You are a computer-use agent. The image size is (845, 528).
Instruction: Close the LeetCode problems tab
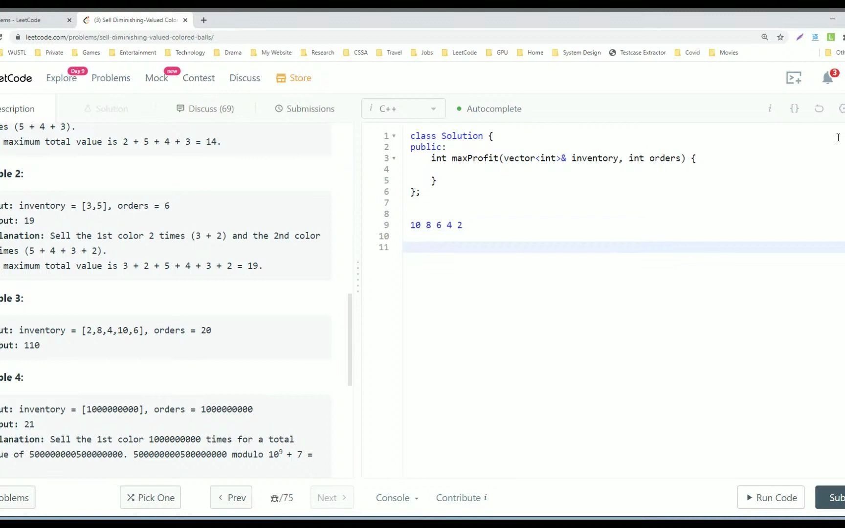(x=69, y=20)
